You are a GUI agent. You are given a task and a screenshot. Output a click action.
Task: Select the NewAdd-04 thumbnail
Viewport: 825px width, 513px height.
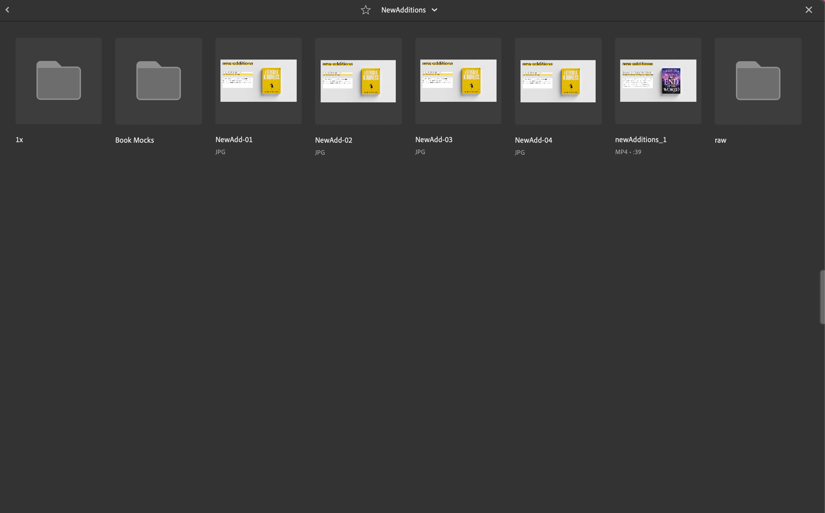coord(558,81)
